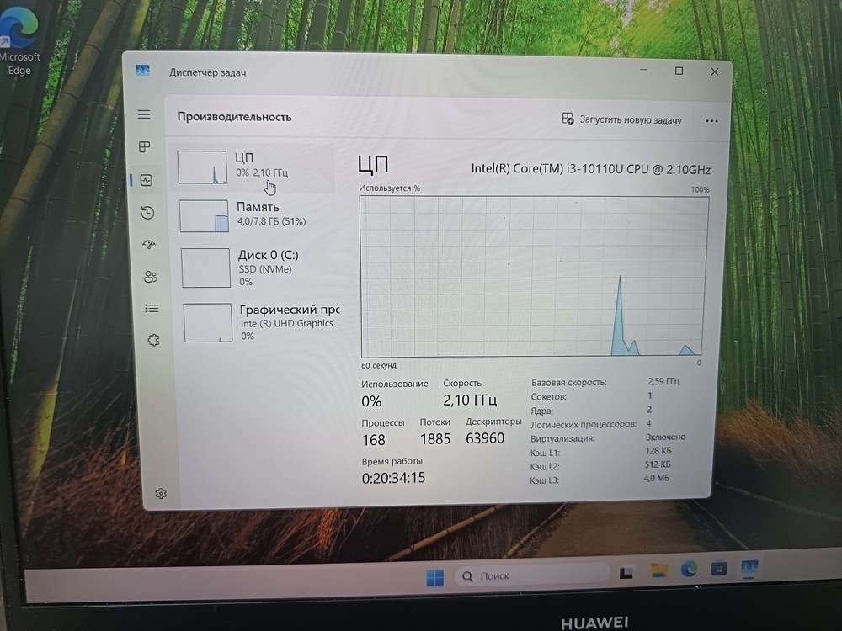The width and height of the screenshot is (842, 631).
Task: Click the CPU usage graph area
Action: 530,278
